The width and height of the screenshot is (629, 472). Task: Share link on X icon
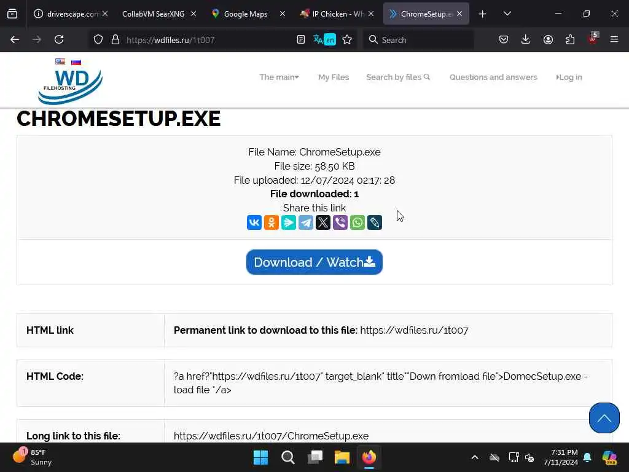click(x=323, y=222)
